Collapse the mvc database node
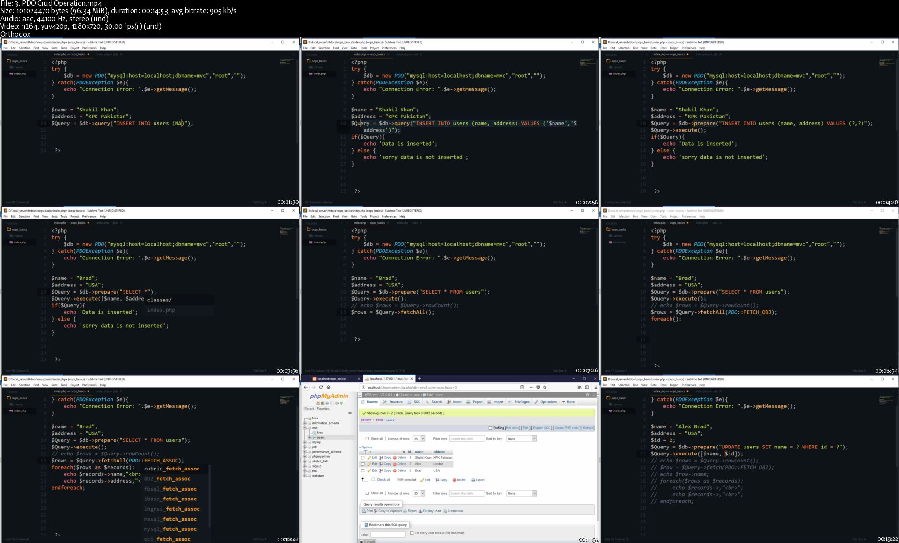 coord(305,428)
